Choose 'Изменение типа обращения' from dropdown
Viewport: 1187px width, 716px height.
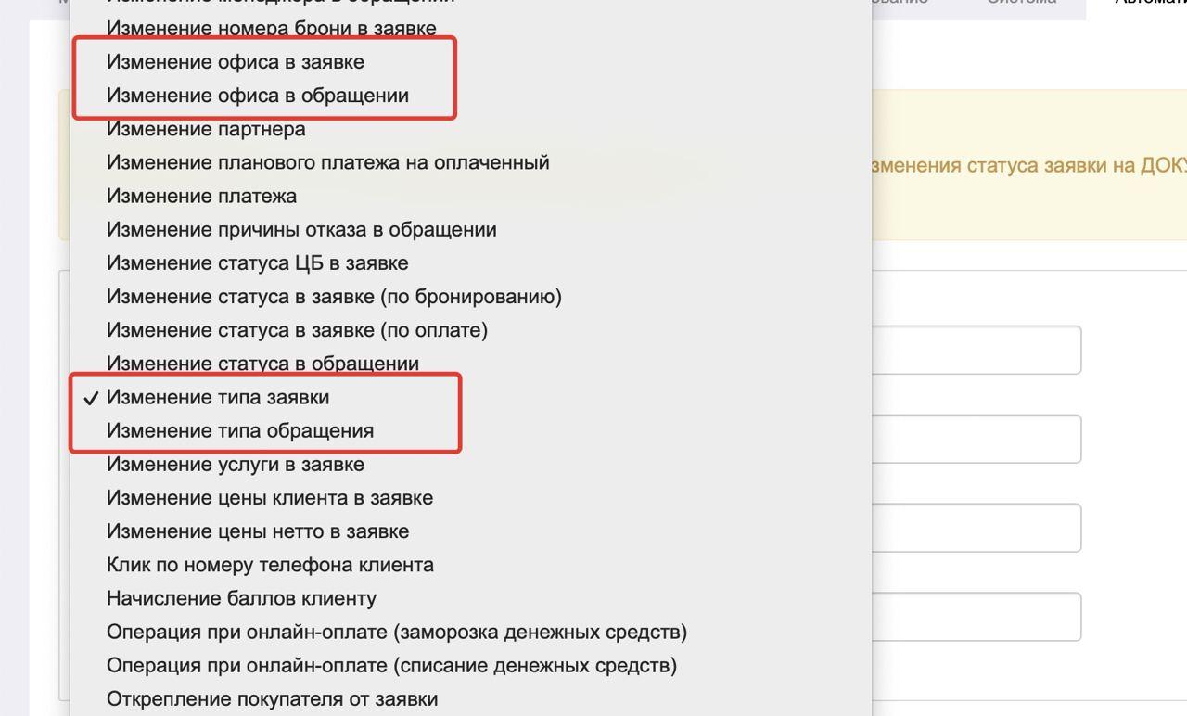pyautogui.click(x=240, y=430)
